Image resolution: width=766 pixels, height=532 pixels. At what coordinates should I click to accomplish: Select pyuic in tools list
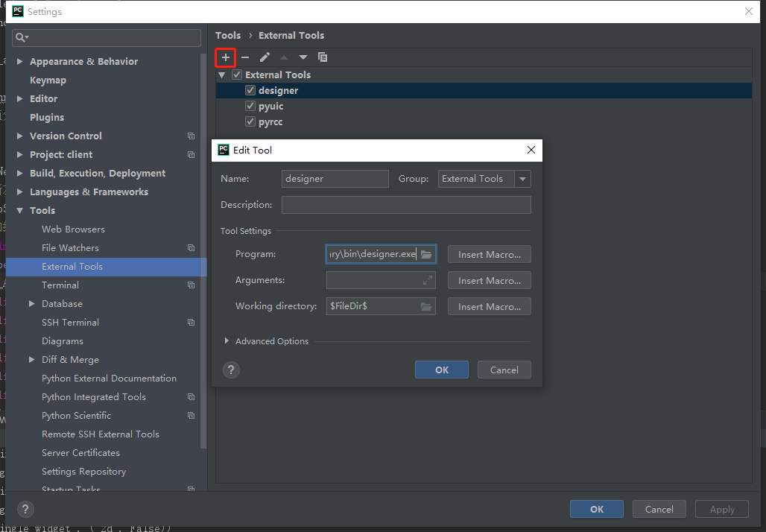click(270, 106)
